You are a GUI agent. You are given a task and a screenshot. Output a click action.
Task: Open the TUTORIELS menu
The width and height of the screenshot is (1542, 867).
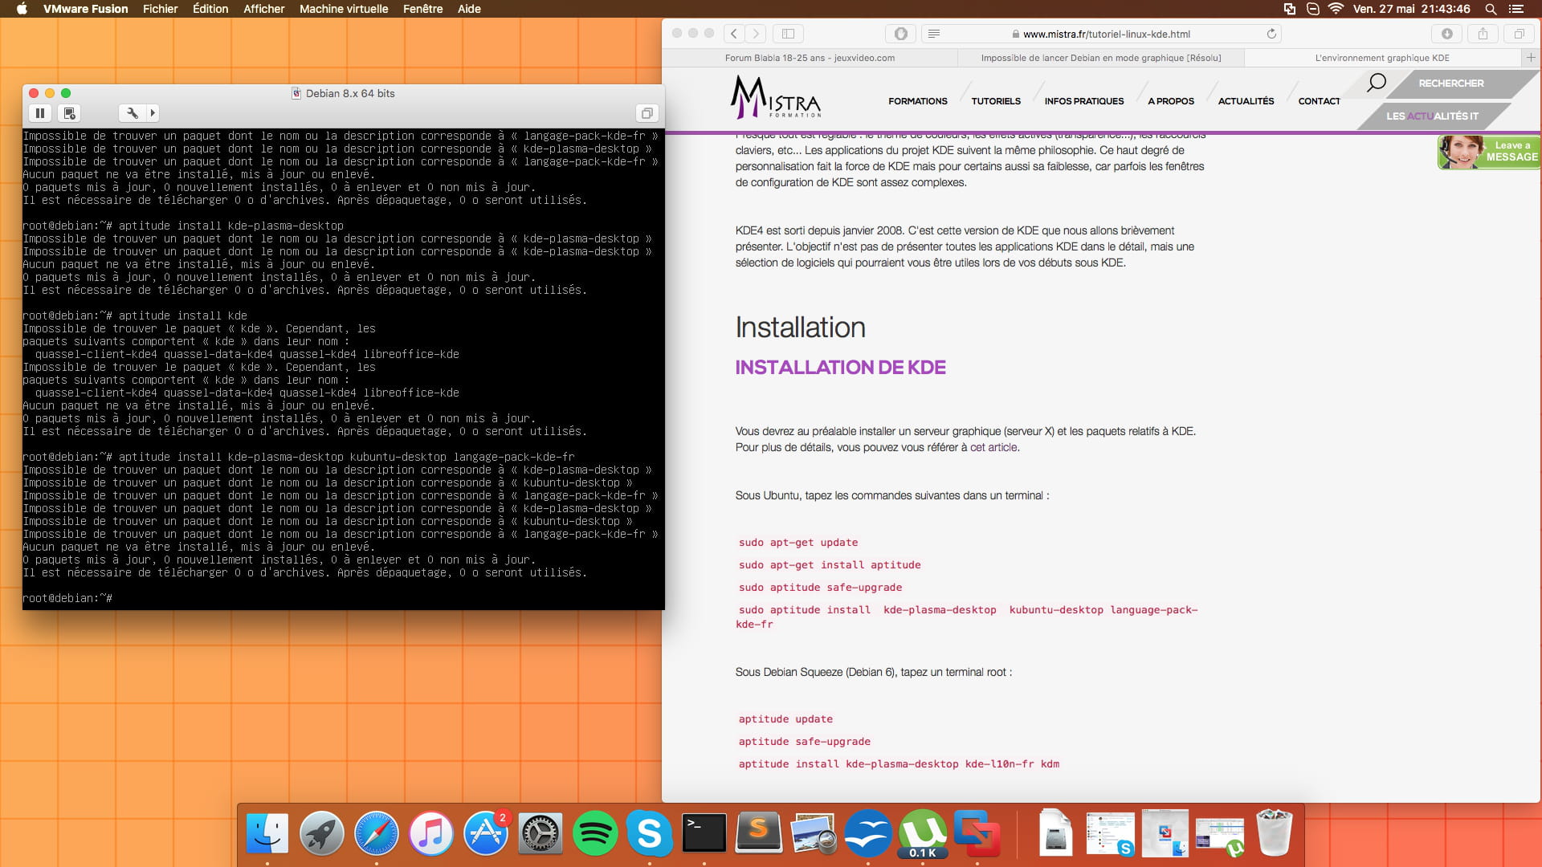tap(996, 101)
